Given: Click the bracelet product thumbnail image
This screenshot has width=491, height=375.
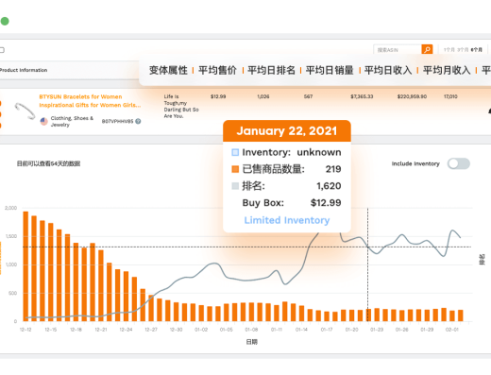Looking at the screenshot, I should pyautogui.click(x=25, y=111).
